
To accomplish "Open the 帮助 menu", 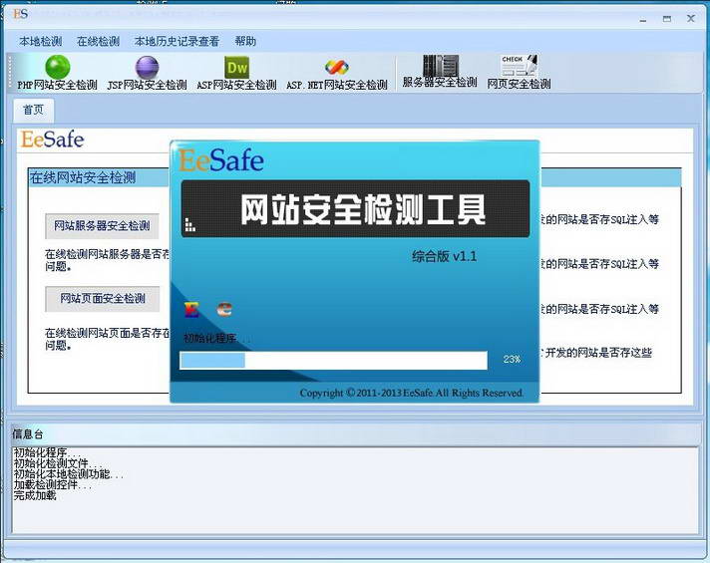I will pos(245,41).
